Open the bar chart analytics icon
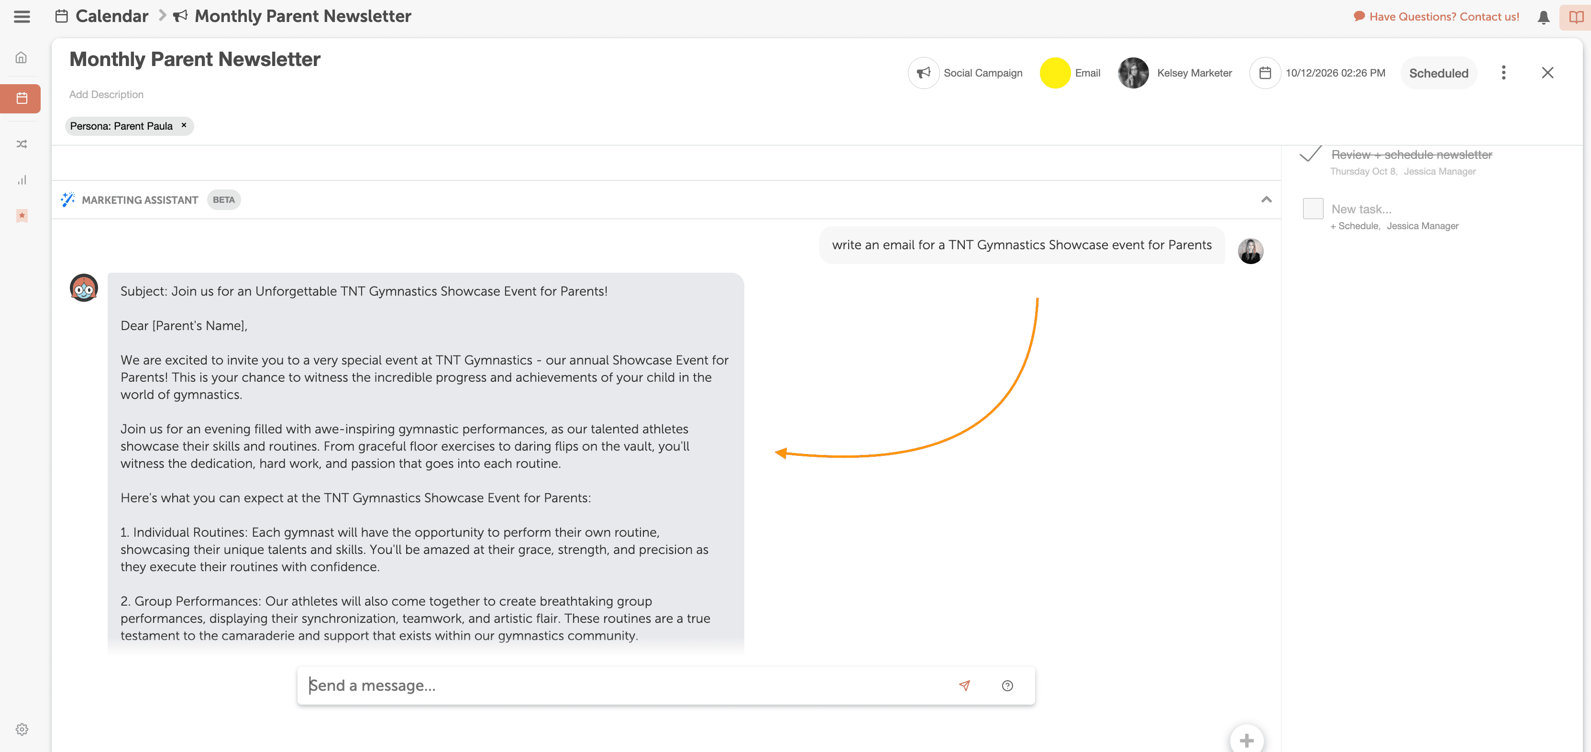The height and width of the screenshot is (752, 1591). (x=22, y=180)
